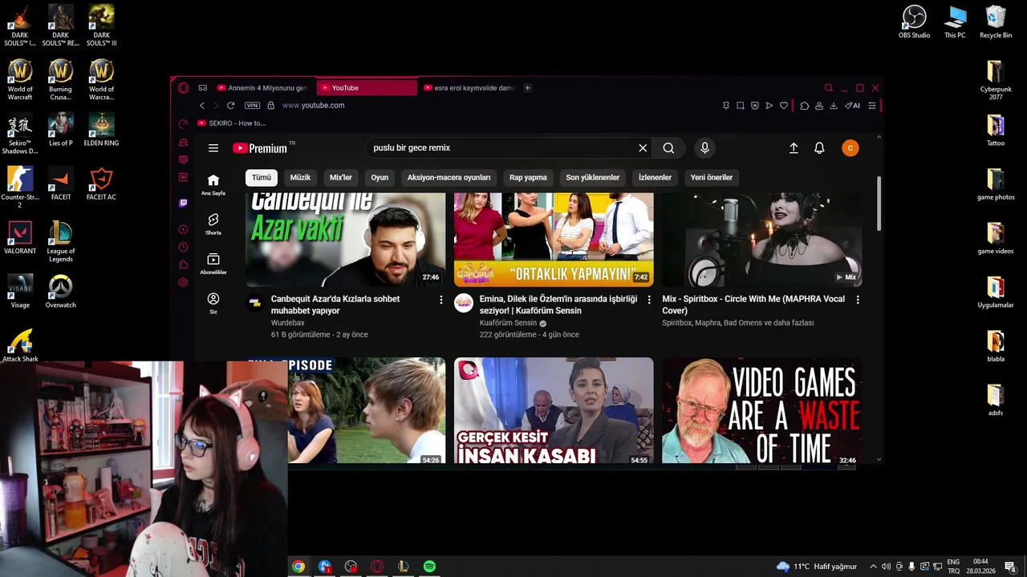Open the Kuaförüm Sensin channel name
The width and height of the screenshot is (1027, 577).
tap(508, 323)
